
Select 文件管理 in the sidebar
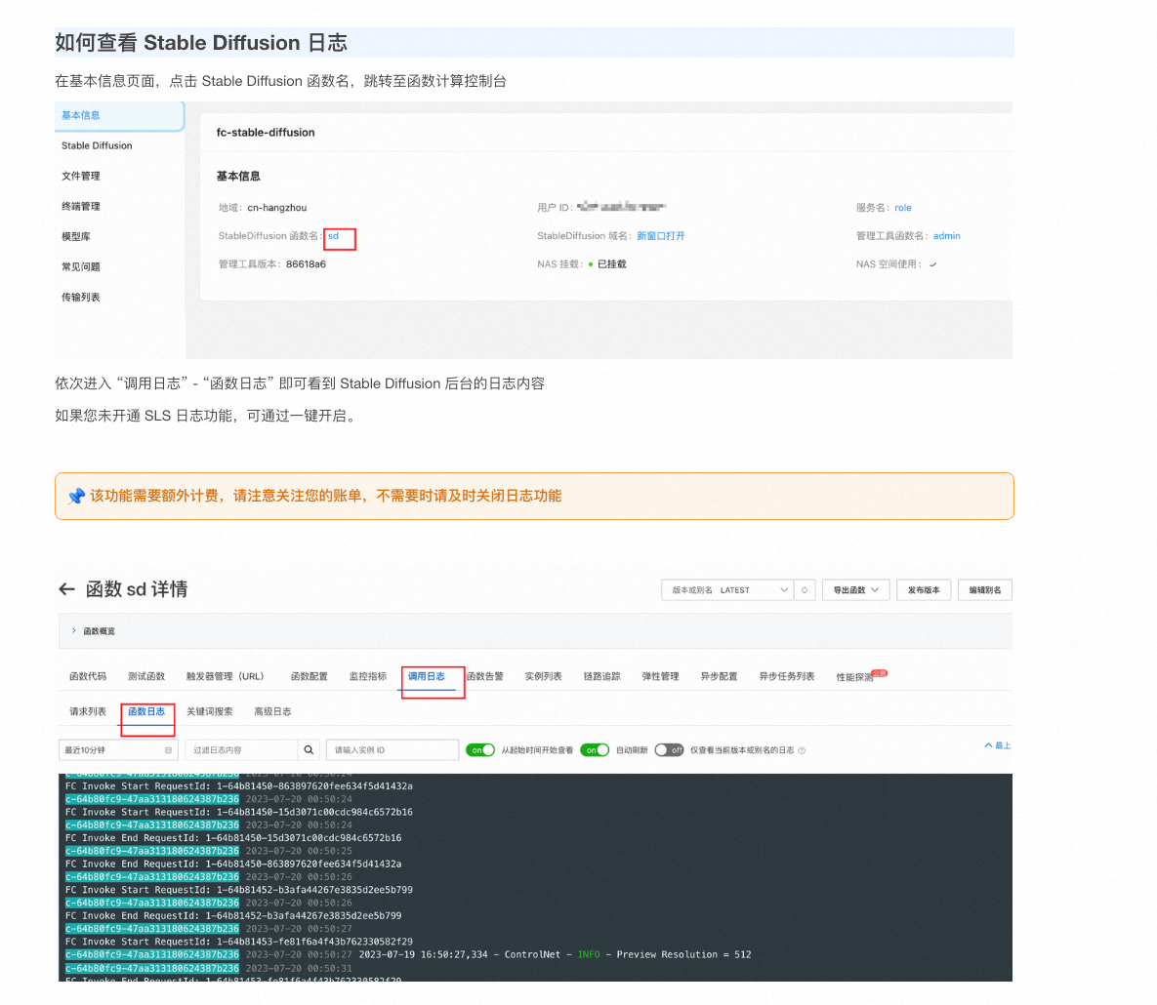tap(80, 177)
